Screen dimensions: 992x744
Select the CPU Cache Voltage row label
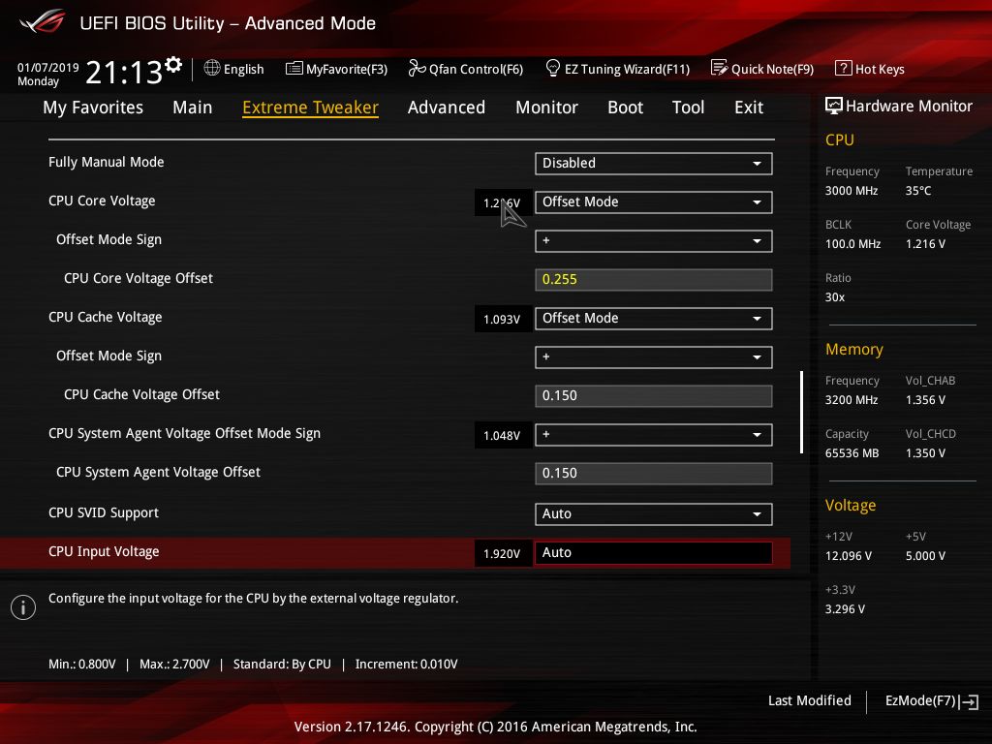click(105, 317)
